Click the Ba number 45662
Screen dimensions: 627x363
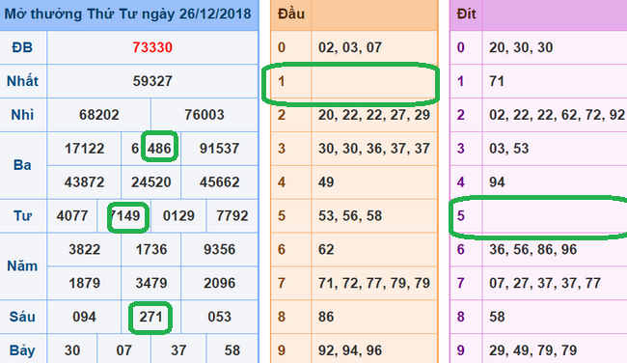219,182
